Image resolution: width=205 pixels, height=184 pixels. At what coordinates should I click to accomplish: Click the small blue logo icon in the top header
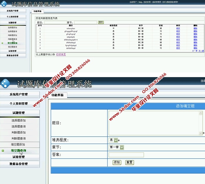[x=4, y=4]
